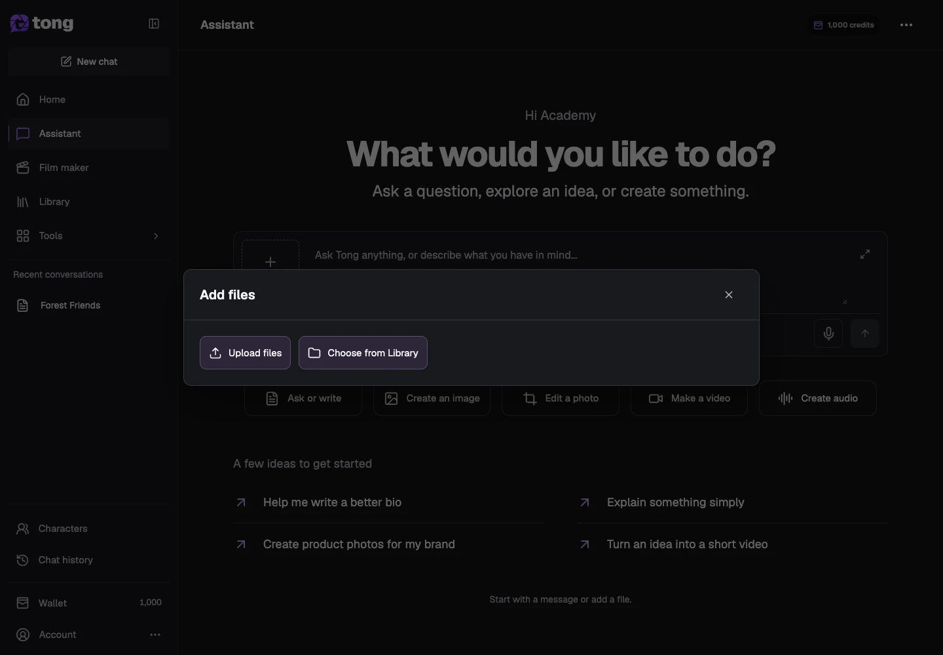Viewport: 943px width, 655px height.
Task: Expand the Tools chevron
Action: click(x=156, y=236)
